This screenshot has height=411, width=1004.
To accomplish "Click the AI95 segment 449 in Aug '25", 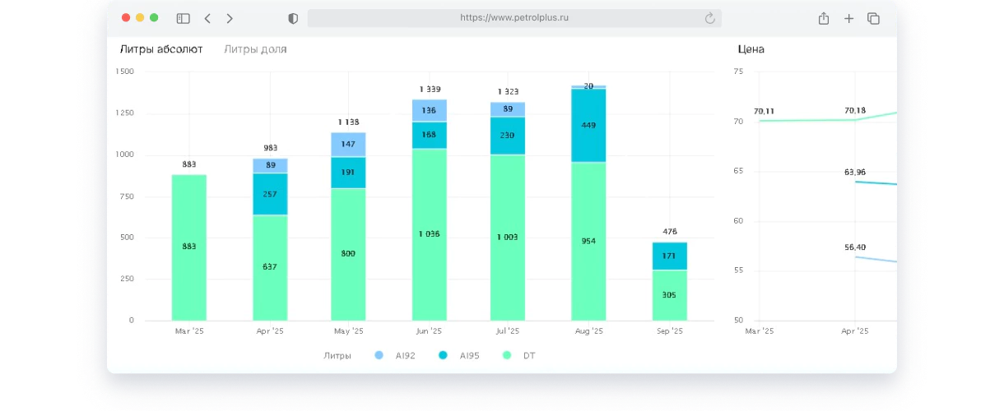I will point(588,125).
